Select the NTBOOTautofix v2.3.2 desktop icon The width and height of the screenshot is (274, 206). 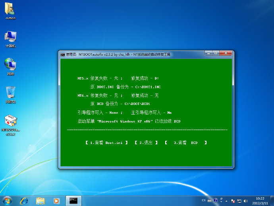click(x=10, y=125)
